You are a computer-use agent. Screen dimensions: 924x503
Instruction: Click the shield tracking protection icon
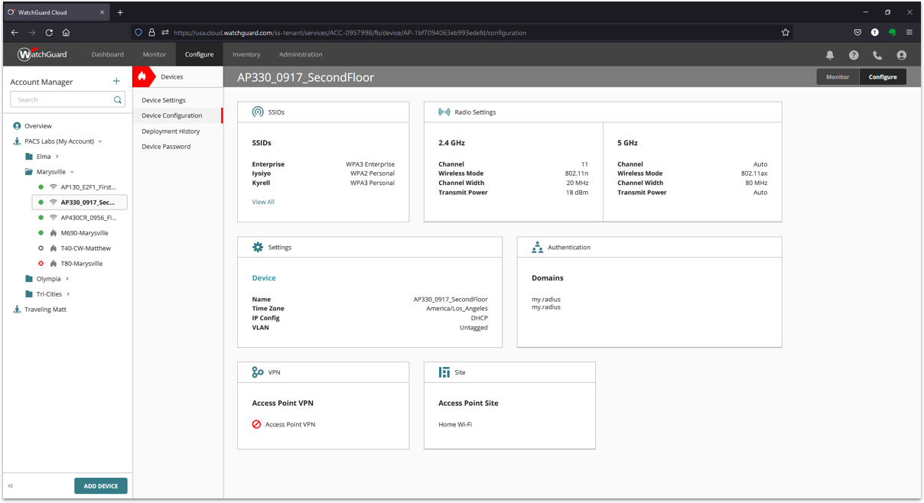point(138,33)
